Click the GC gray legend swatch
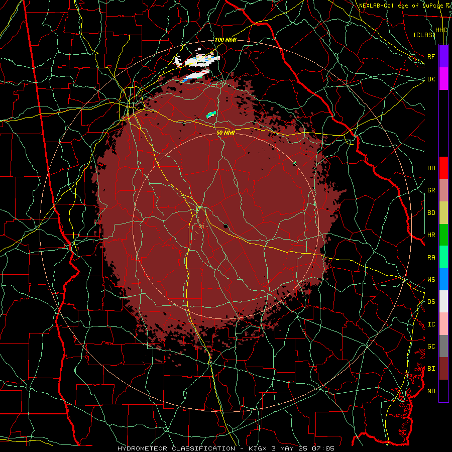 point(443,346)
